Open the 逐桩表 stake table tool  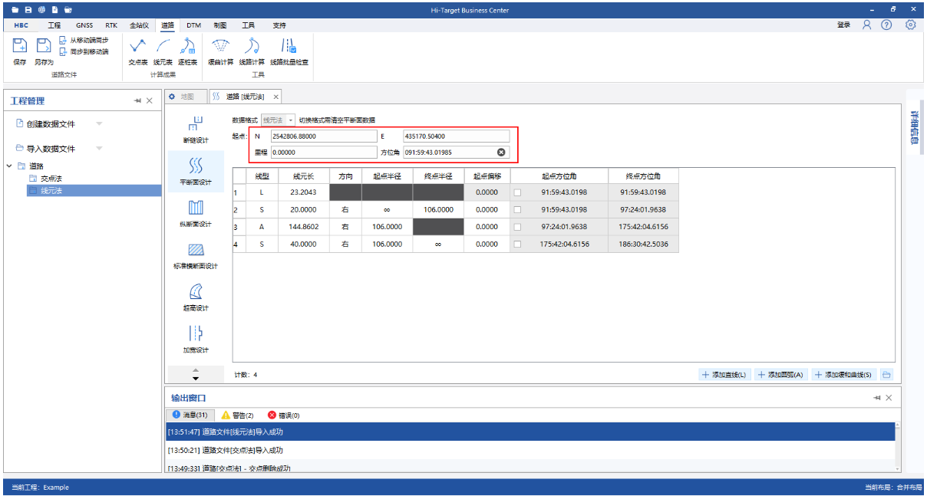tap(187, 51)
